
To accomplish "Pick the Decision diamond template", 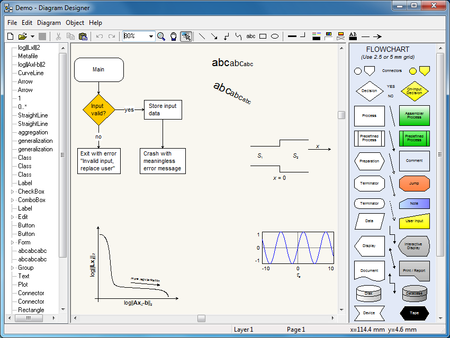I will [370, 91].
